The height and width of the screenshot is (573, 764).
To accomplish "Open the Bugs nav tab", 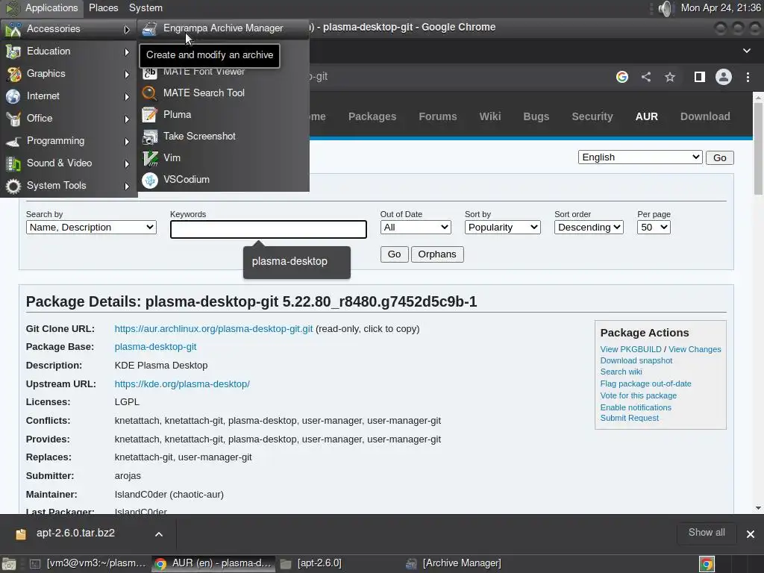I will click(x=536, y=116).
